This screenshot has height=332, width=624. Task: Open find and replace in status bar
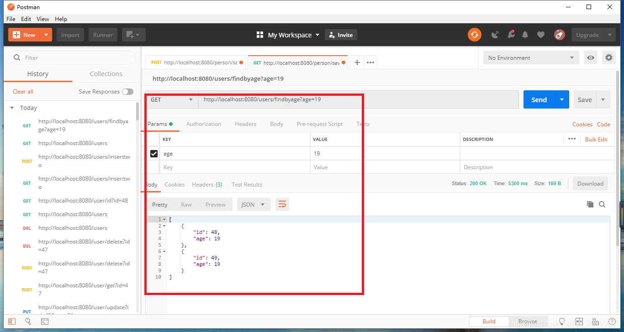(28, 322)
